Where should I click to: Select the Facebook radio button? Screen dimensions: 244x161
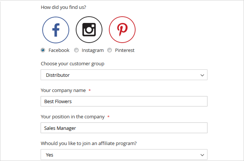point(43,50)
